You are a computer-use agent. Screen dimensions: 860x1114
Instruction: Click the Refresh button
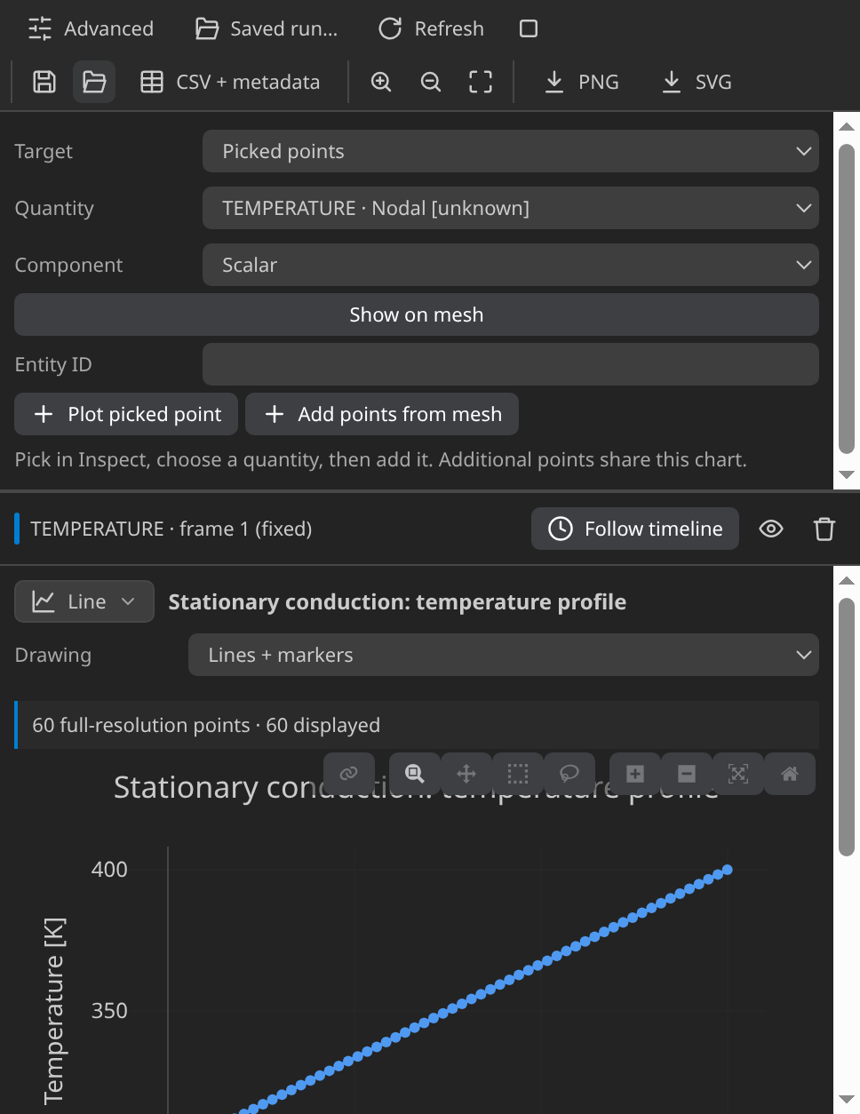431,28
